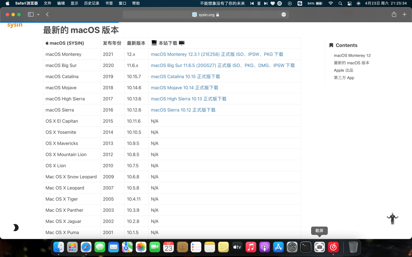Open Spotlight search from the menu bar
Viewport: 412px width, 257px height.
coord(340,3)
